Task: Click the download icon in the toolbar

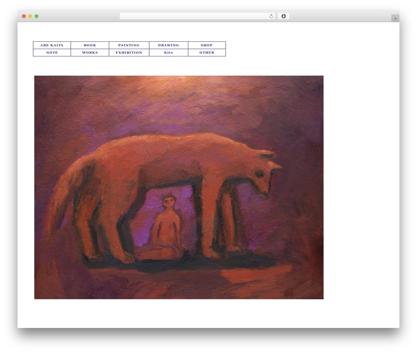Action: pyautogui.click(x=283, y=16)
